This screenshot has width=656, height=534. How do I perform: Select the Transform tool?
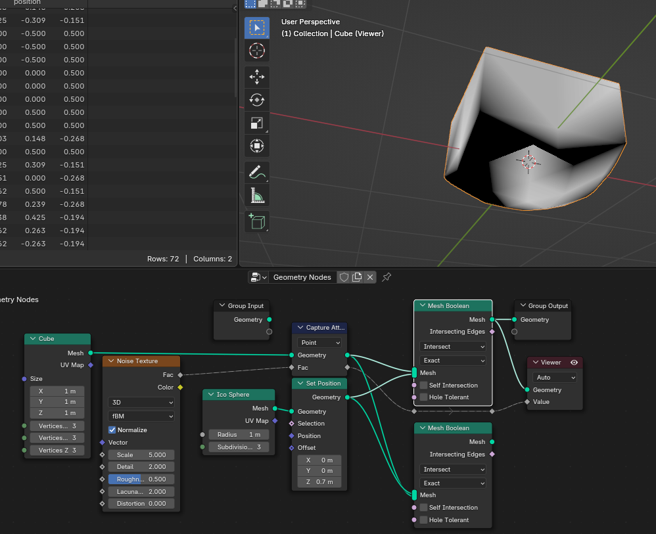[x=256, y=146]
